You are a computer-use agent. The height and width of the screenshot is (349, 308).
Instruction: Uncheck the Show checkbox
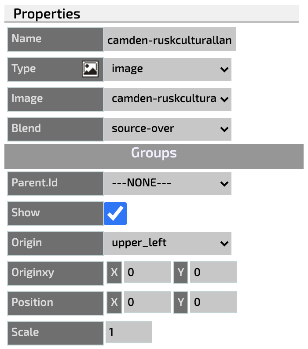point(115,214)
